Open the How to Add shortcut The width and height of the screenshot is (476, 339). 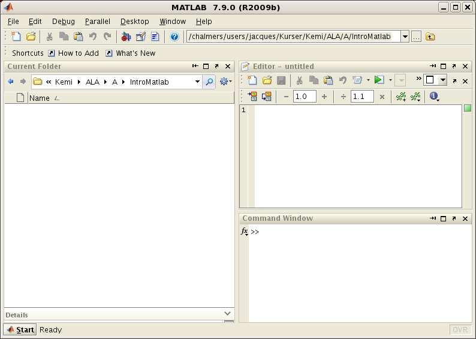tap(74, 53)
